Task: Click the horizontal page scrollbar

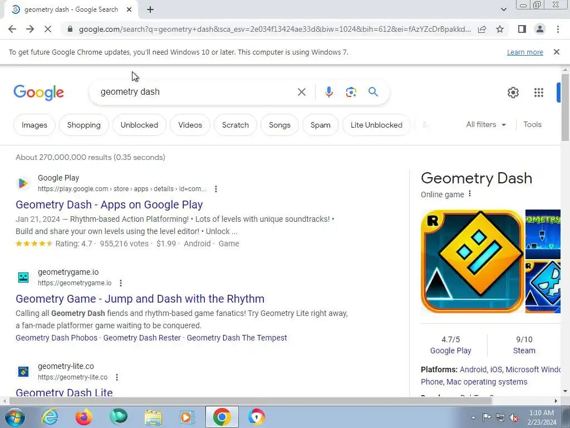Action: tap(250, 401)
